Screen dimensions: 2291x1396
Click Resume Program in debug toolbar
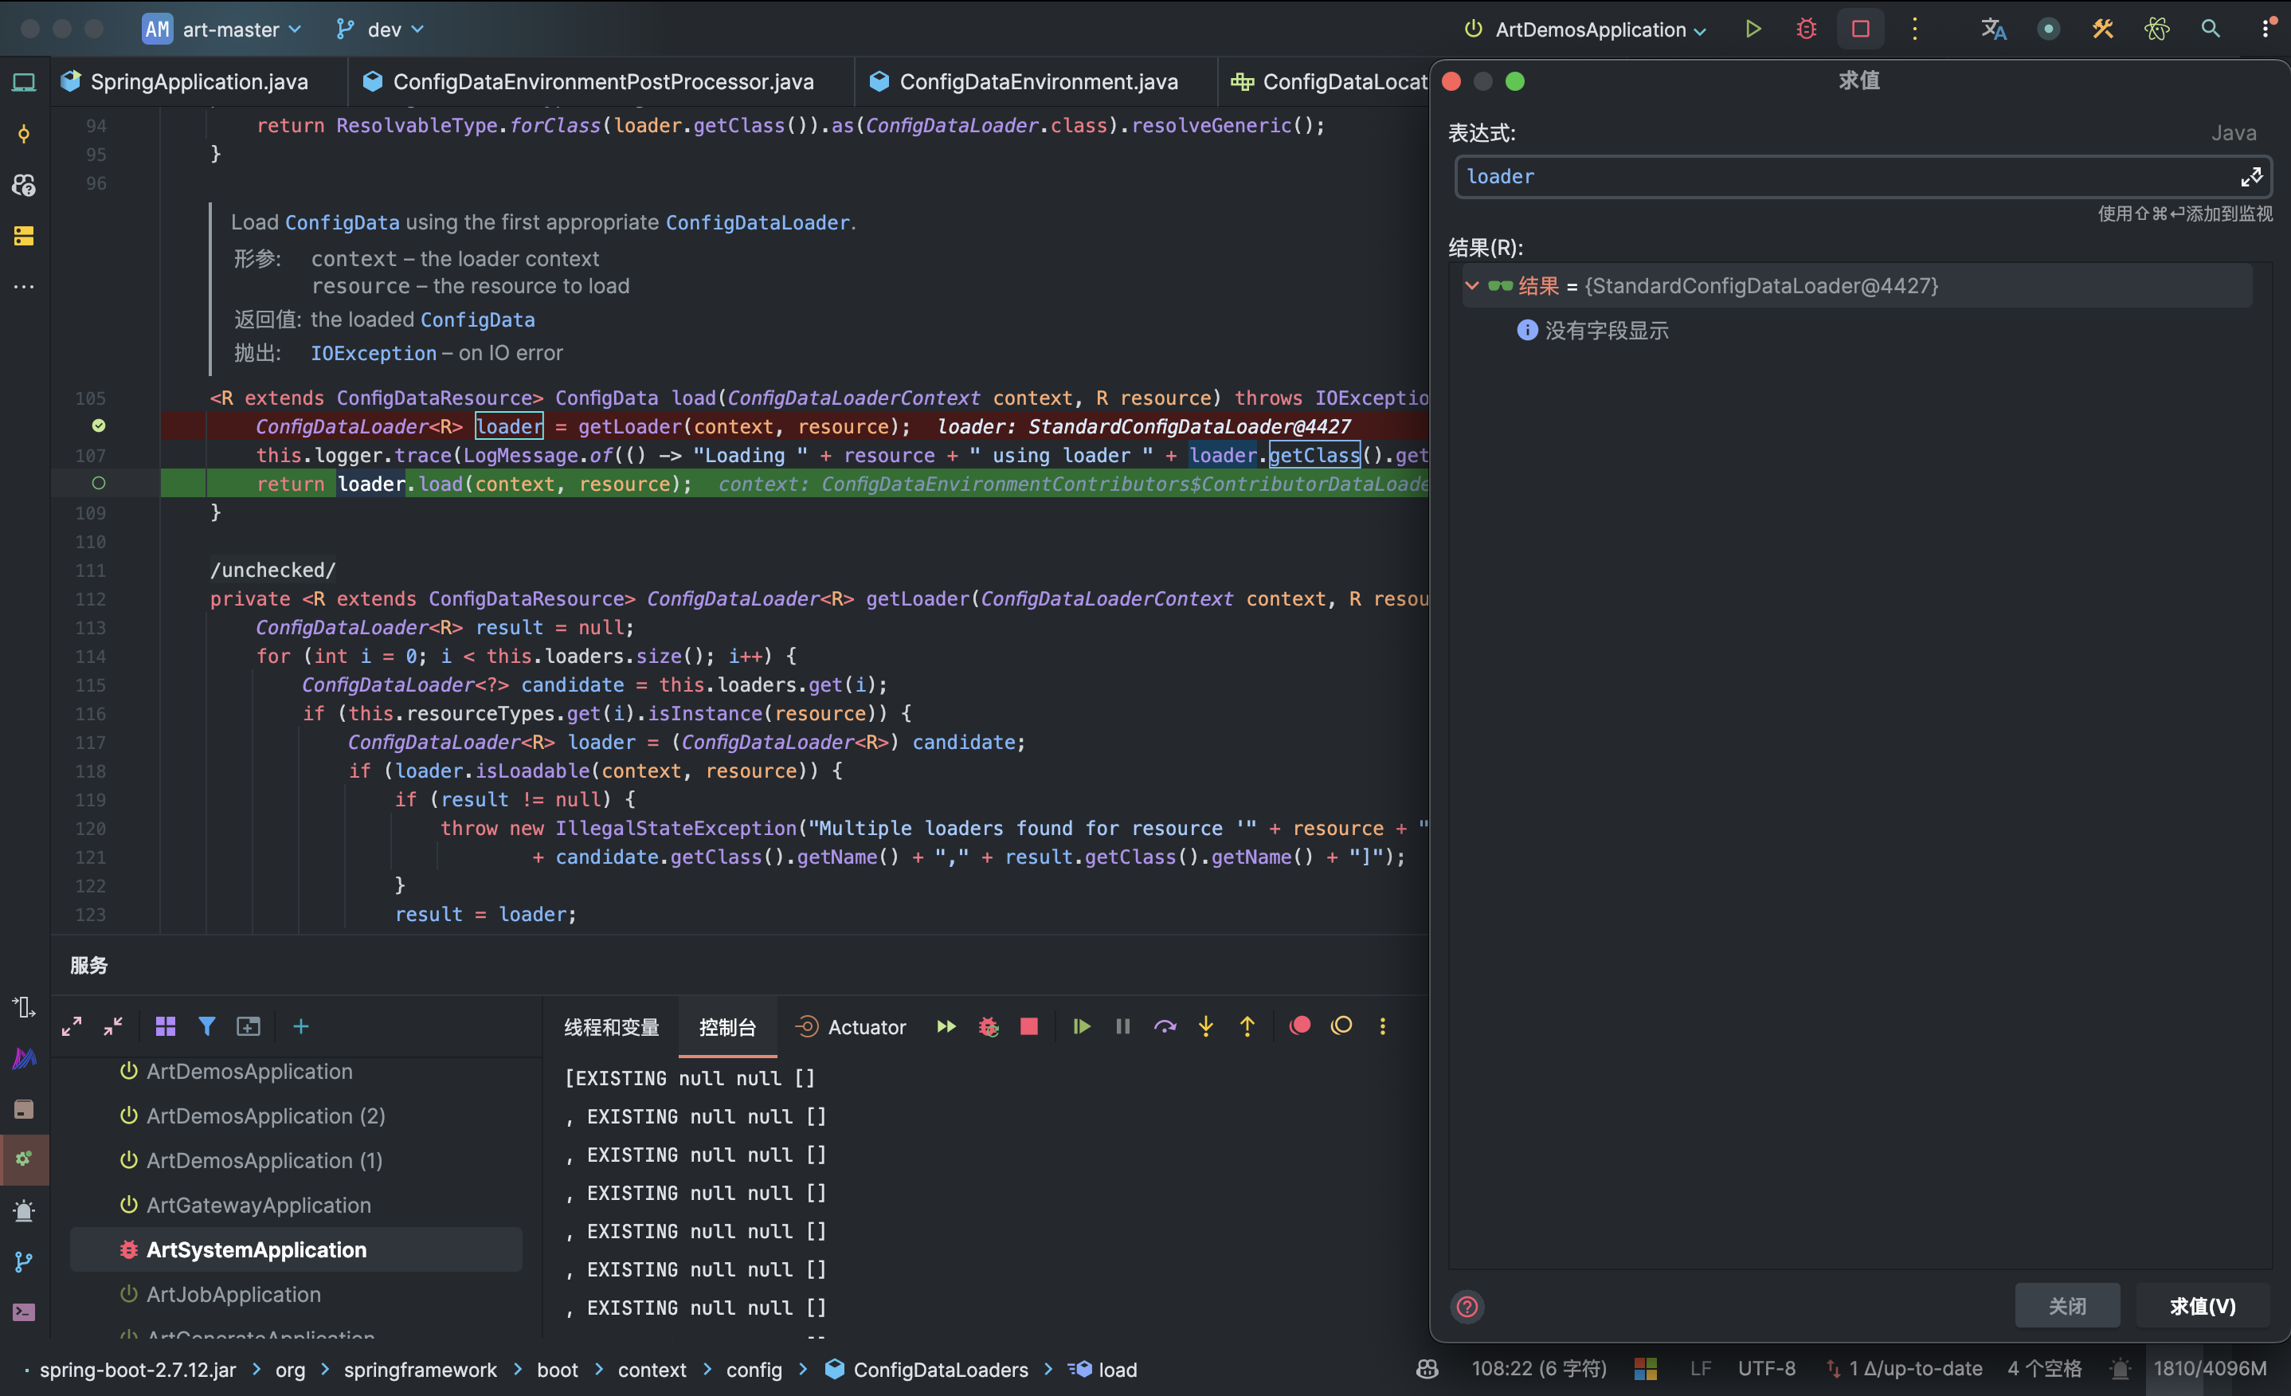point(1081,1027)
